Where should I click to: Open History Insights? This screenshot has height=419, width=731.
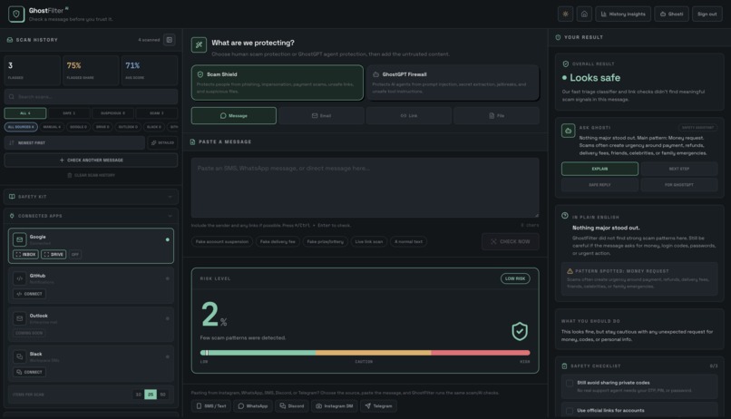623,14
